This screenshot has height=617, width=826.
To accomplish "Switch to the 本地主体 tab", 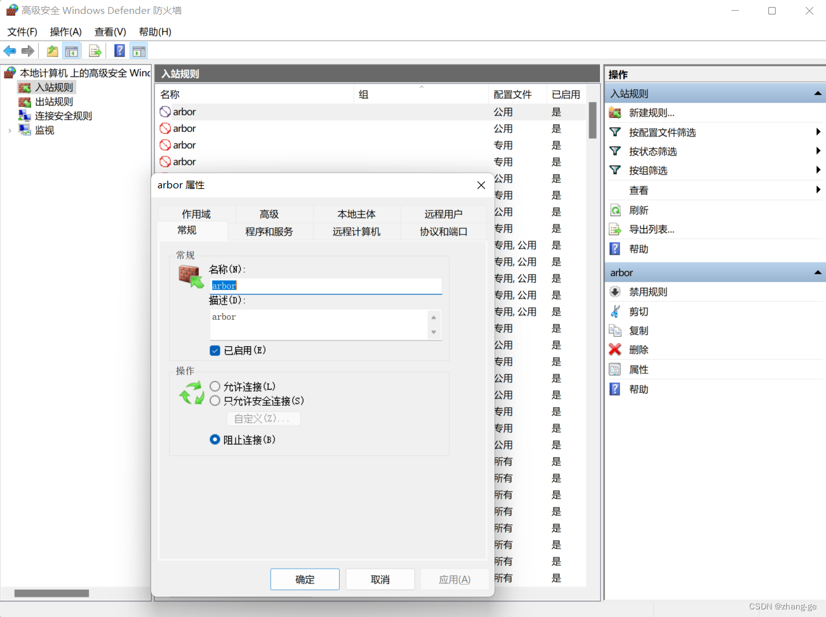I will (356, 214).
